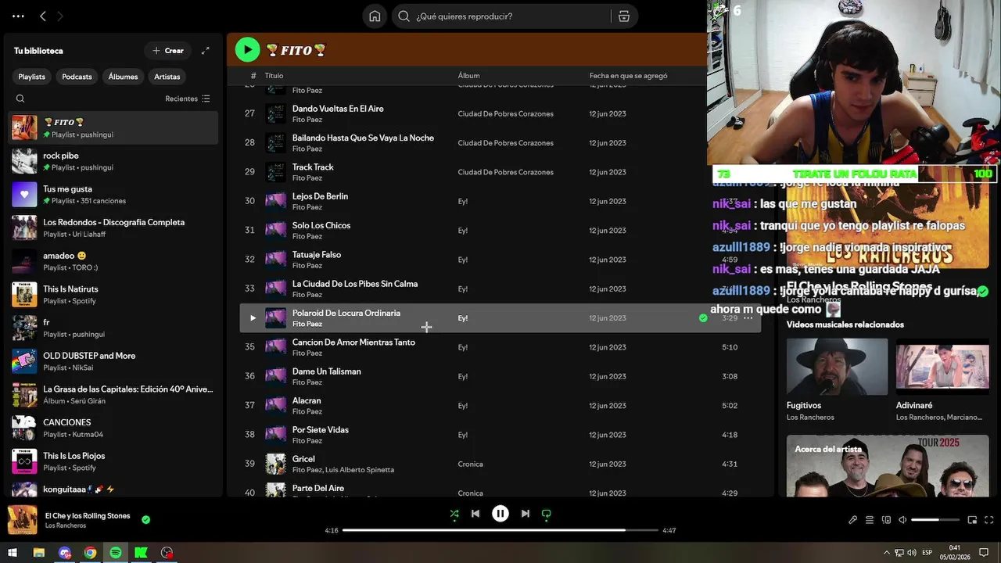Toggle repeat in player bar
This screenshot has height=563, width=1001.
[547, 514]
